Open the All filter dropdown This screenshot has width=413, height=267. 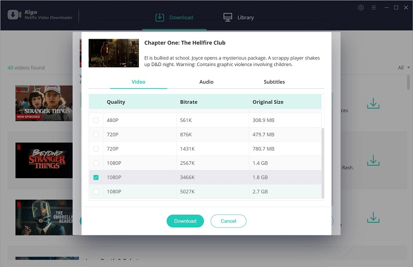(x=404, y=68)
